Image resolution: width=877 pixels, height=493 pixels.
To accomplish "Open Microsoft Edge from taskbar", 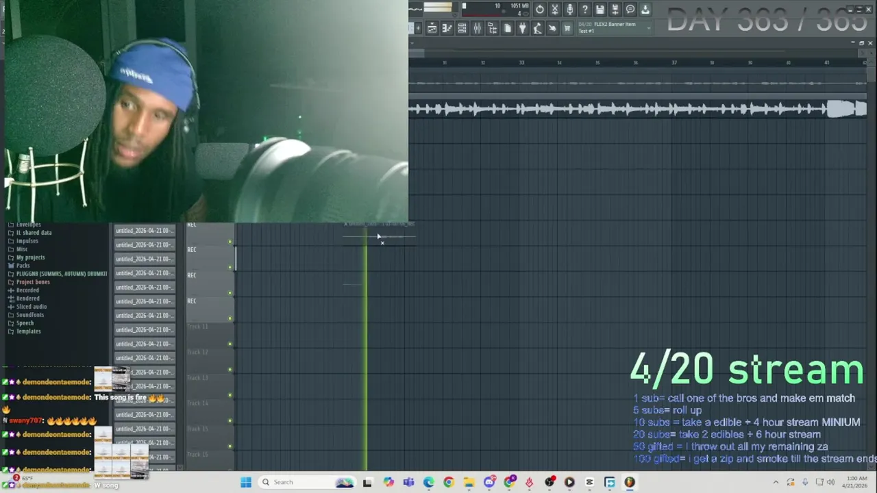I will tap(429, 482).
